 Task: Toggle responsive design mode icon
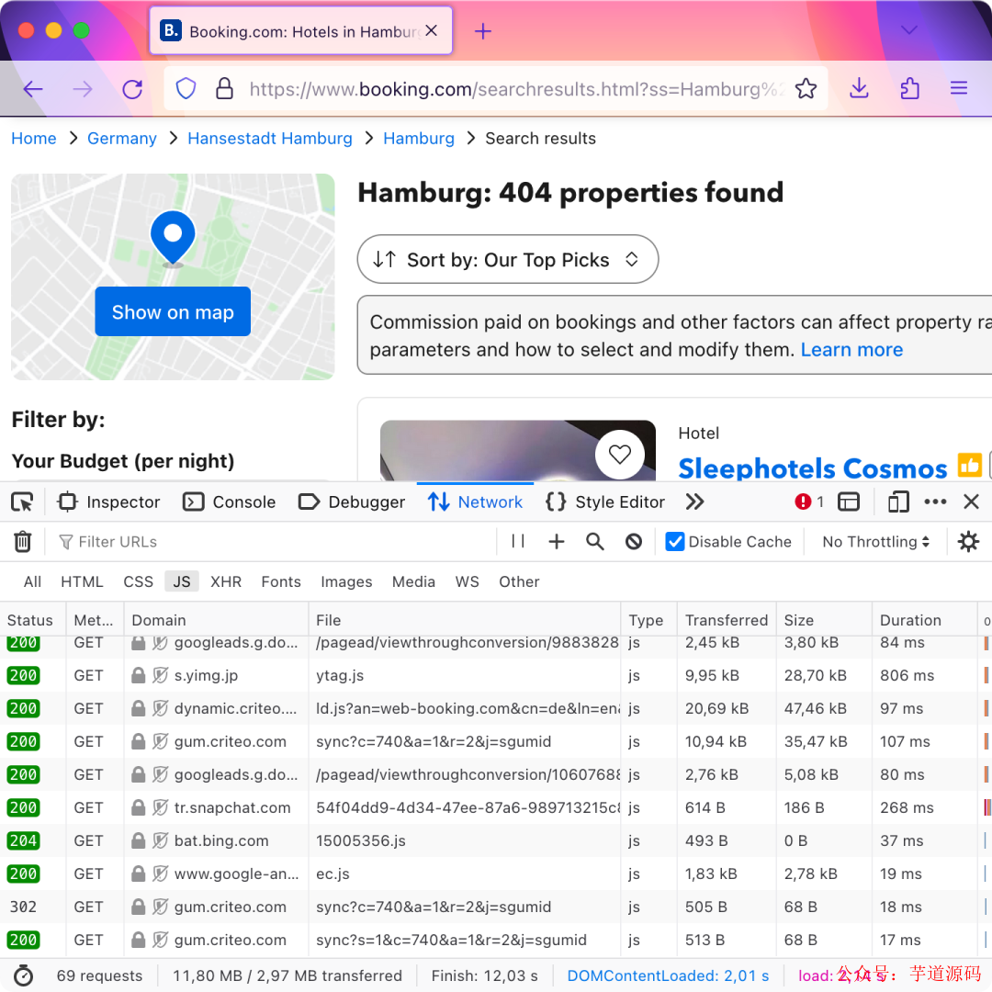click(898, 502)
